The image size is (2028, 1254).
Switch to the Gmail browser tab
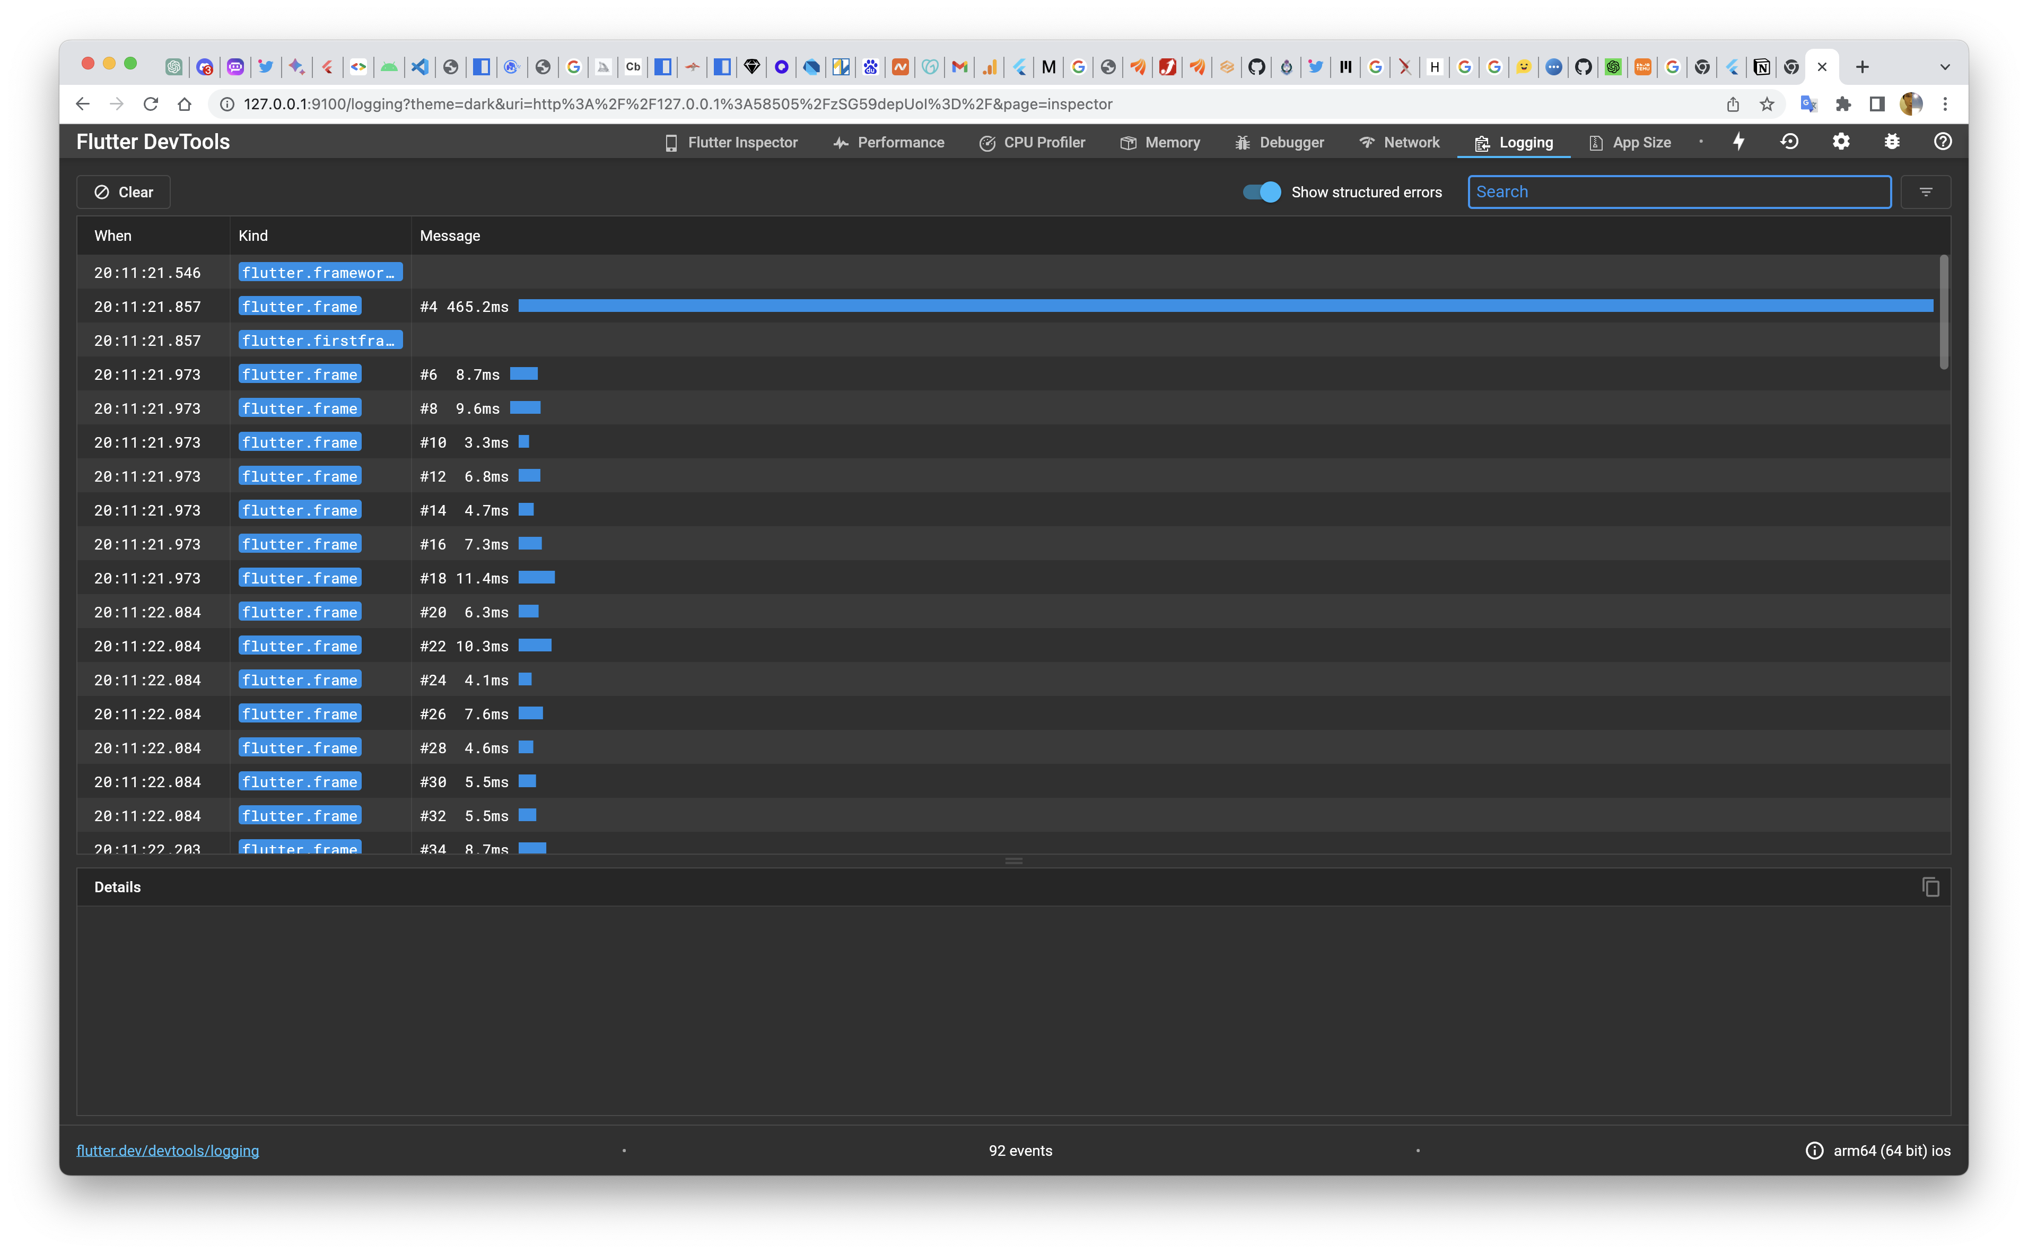tap(960, 66)
